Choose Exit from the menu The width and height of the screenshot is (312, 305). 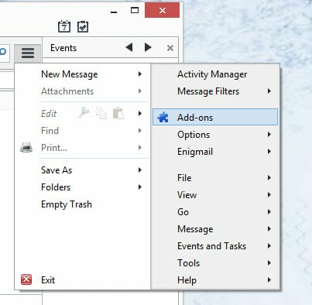pyautogui.click(x=82, y=280)
